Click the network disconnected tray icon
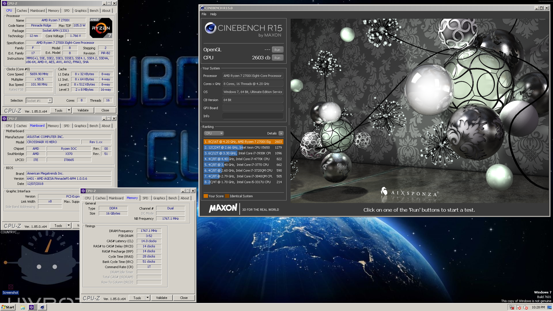553x311 pixels. [512, 307]
